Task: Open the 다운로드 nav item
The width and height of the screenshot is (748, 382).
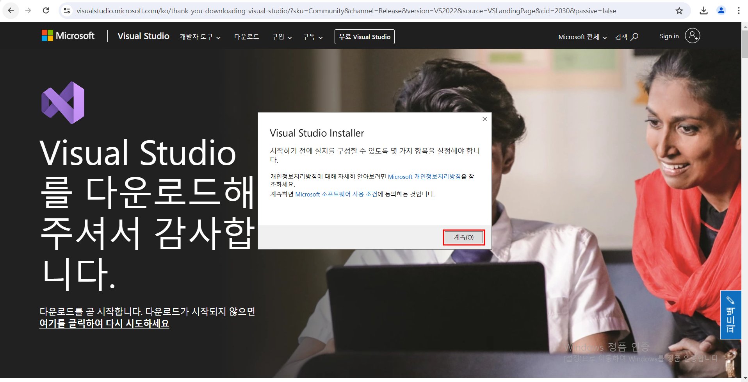Action: 246,37
